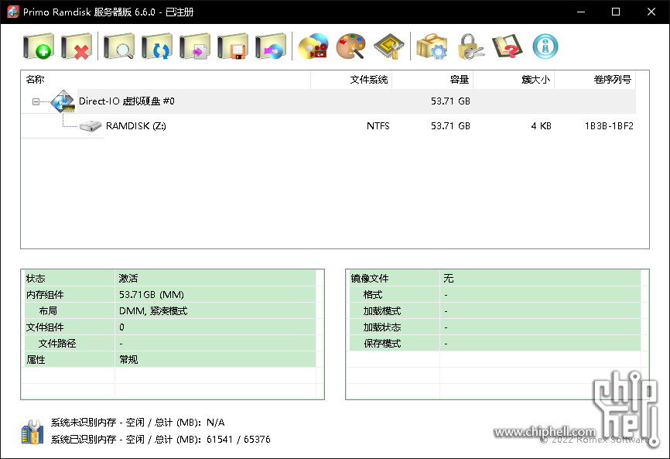The height and width of the screenshot is (459, 670).
Task: Click the 名称 column header
Action: pyautogui.click(x=166, y=80)
